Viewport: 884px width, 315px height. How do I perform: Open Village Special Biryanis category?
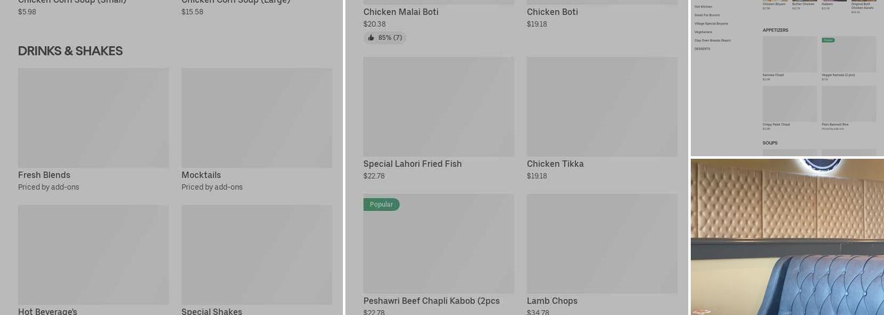pyautogui.click(x=711, y=24)
